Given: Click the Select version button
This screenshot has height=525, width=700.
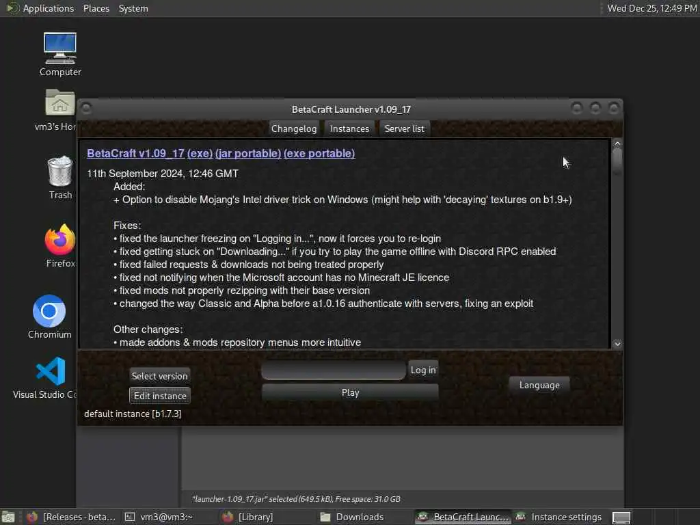Looking at the screenshot, I should (159, 376).
